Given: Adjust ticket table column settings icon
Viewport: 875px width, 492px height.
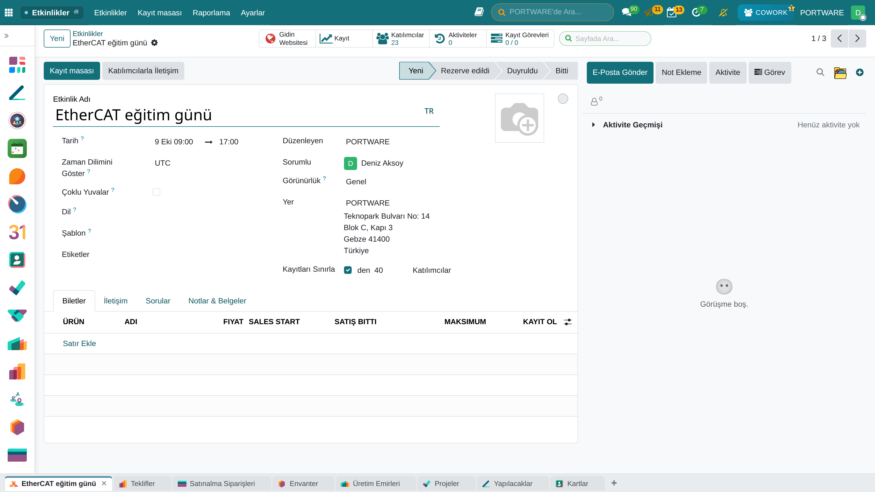Looking at the screenshot, I should pos(568,322).
